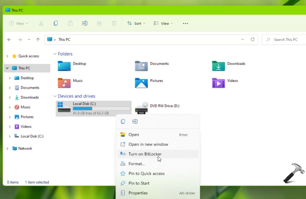The width and height of the screenshot is (306, 199).
Task: Select the Pictures folder icon
Action: (x=141, y=83)
